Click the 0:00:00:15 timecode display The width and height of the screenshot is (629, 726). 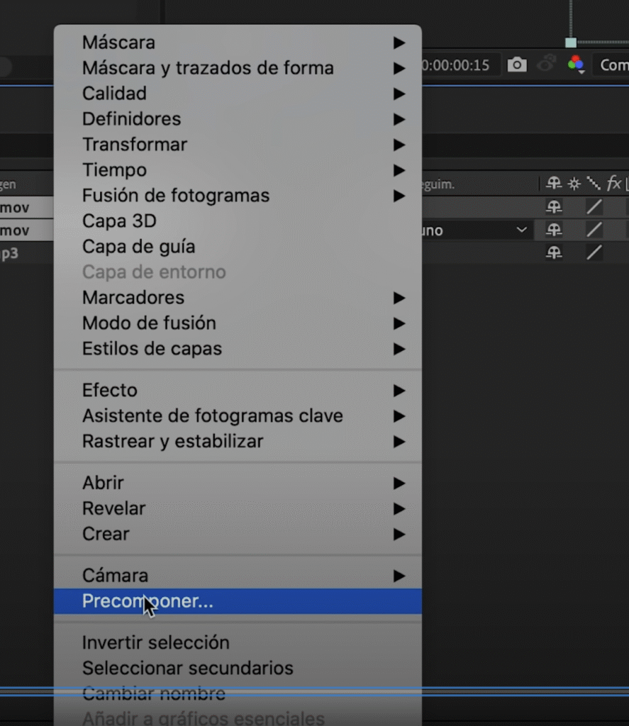456,65
